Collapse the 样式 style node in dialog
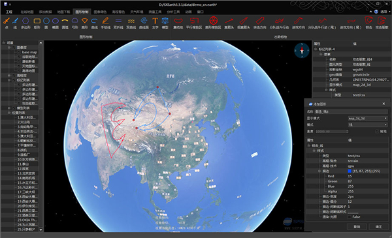This screenshot has height=238, width=392. coord(314,151)
